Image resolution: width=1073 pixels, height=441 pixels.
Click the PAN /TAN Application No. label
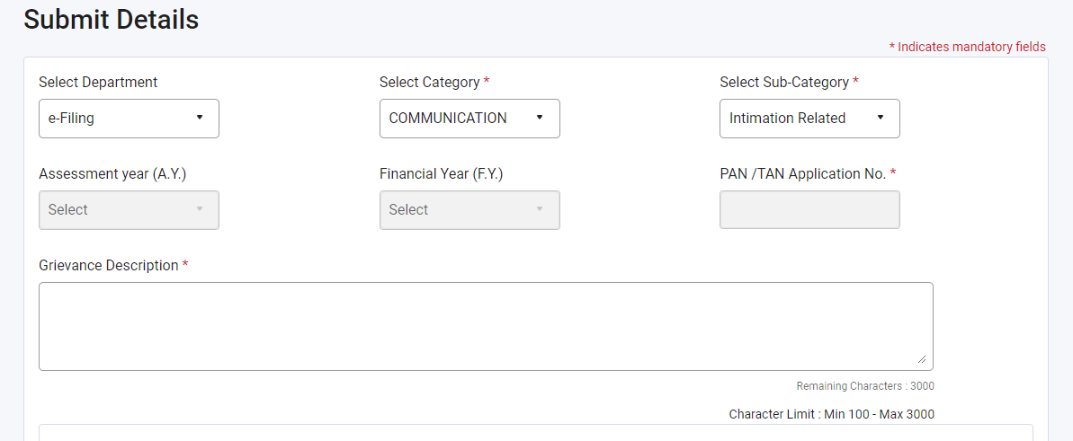(x=803, y=174)
